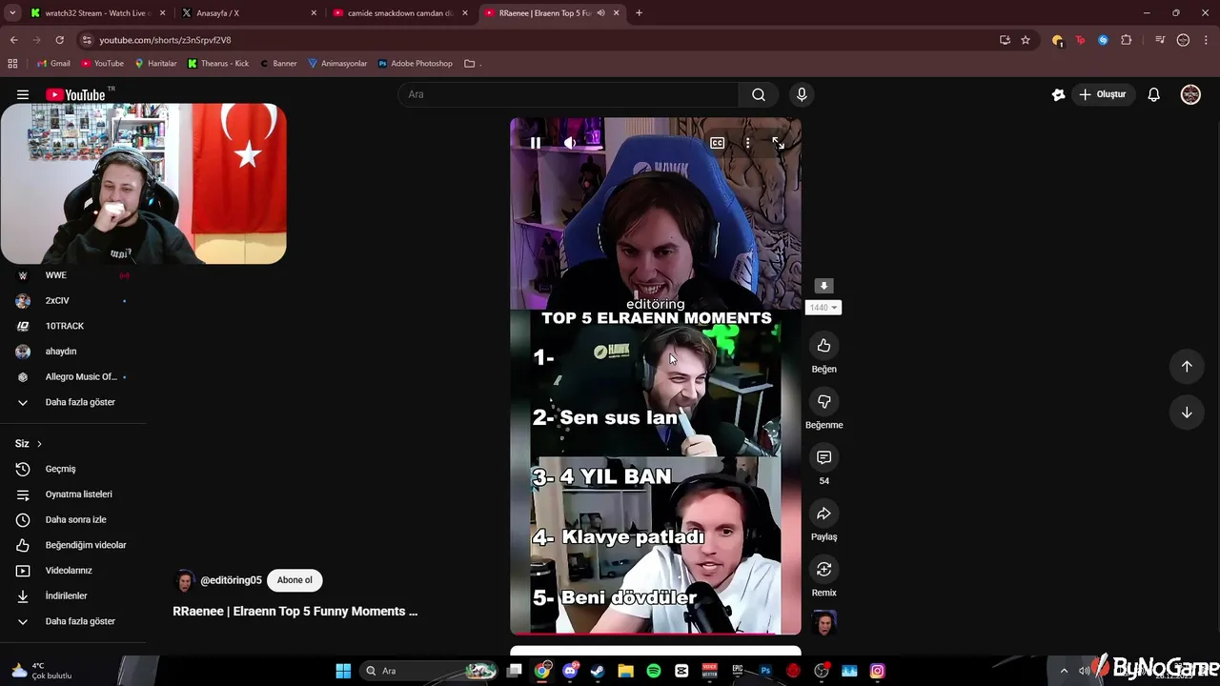Open the 1440 quality dropdown
1220x686 pixels.
(x=823, y=308)
